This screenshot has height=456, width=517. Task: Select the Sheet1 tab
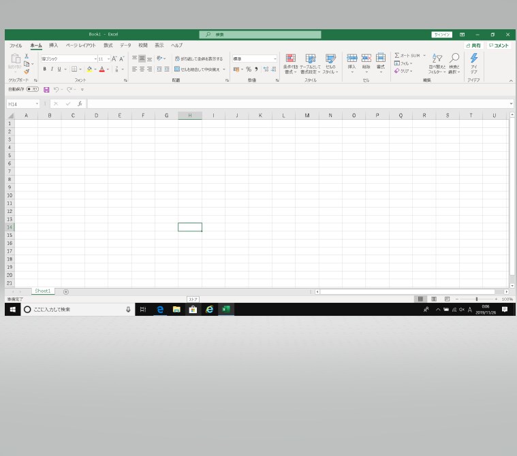43,291
